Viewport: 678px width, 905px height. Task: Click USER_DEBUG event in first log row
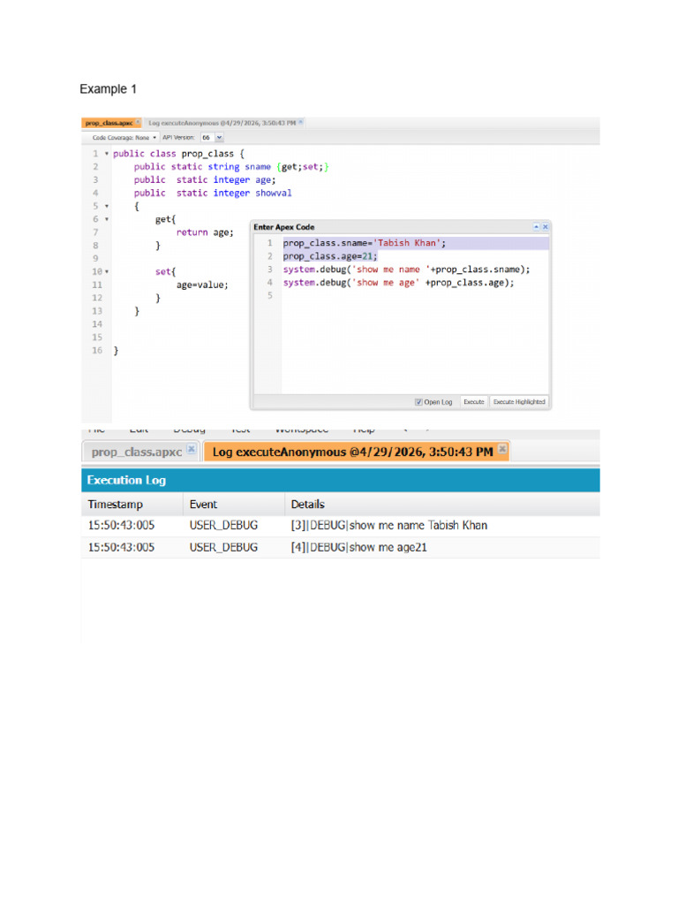pyautogui.click(x=223, y=525)
